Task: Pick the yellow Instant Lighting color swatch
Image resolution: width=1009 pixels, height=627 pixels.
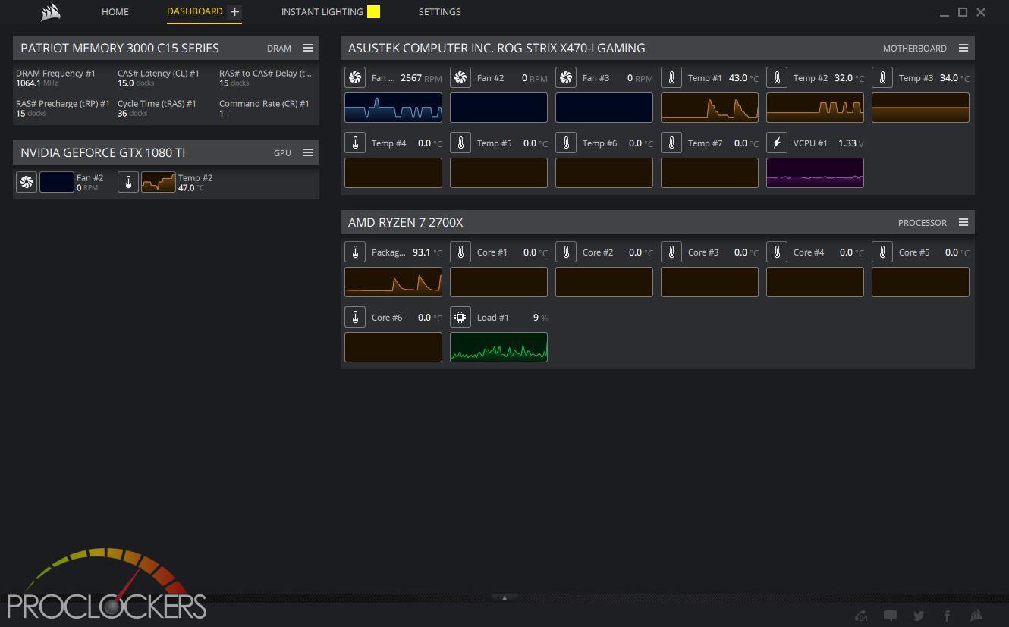Action: 373,11
